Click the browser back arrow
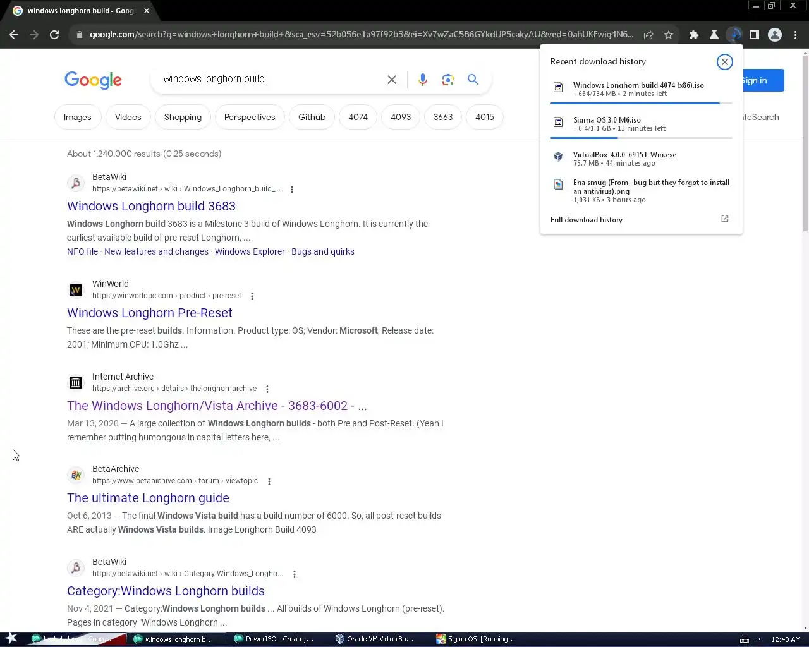Viewport: 809px width, 647px height. click(14, 35)
